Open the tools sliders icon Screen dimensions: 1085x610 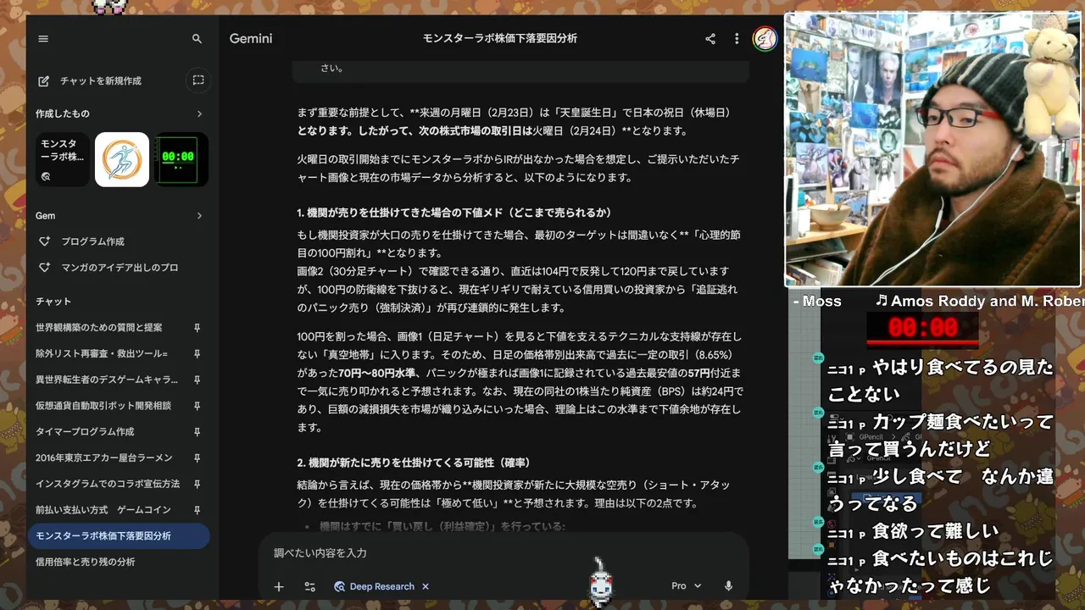(x=309, y=586)
